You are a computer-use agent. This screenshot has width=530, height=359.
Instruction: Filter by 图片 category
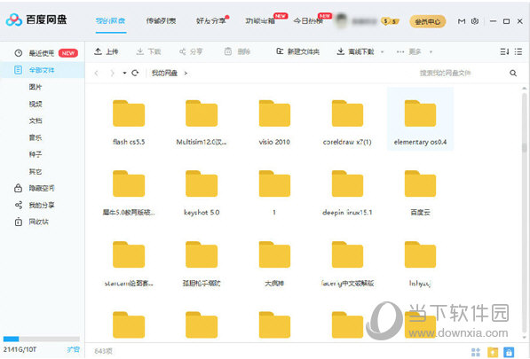click(36, 87)
